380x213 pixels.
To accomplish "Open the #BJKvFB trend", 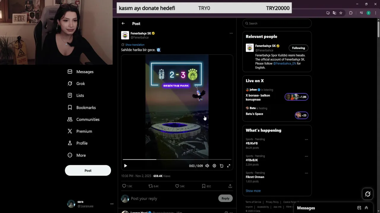I will pyautogui.click(x=252, y=143).
